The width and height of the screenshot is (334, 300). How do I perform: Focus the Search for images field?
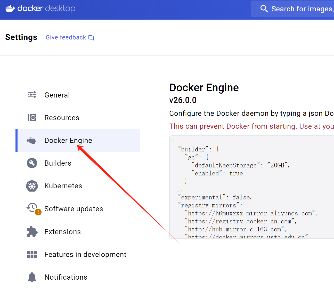click(x=292, y=9)
